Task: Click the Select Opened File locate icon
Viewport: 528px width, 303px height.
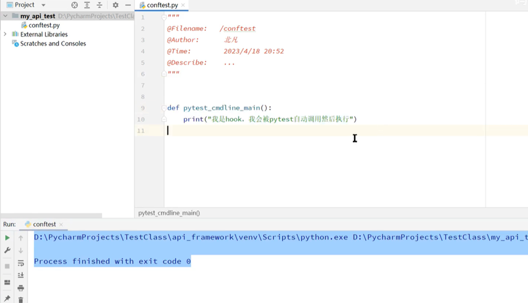Action: [x=74, y=5]
